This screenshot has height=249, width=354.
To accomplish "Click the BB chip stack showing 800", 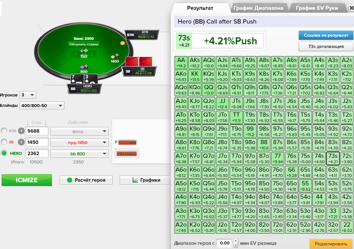I will coord(84,69).
